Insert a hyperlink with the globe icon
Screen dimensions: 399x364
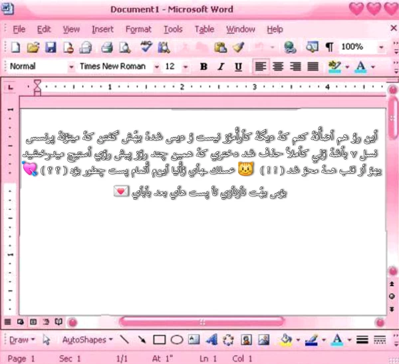[290, 48]
